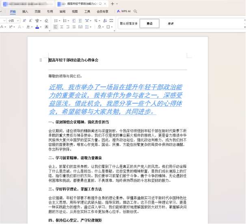Increase paragraph indent
Viewport: 246px width, 224px height.
tap(80, 21)
